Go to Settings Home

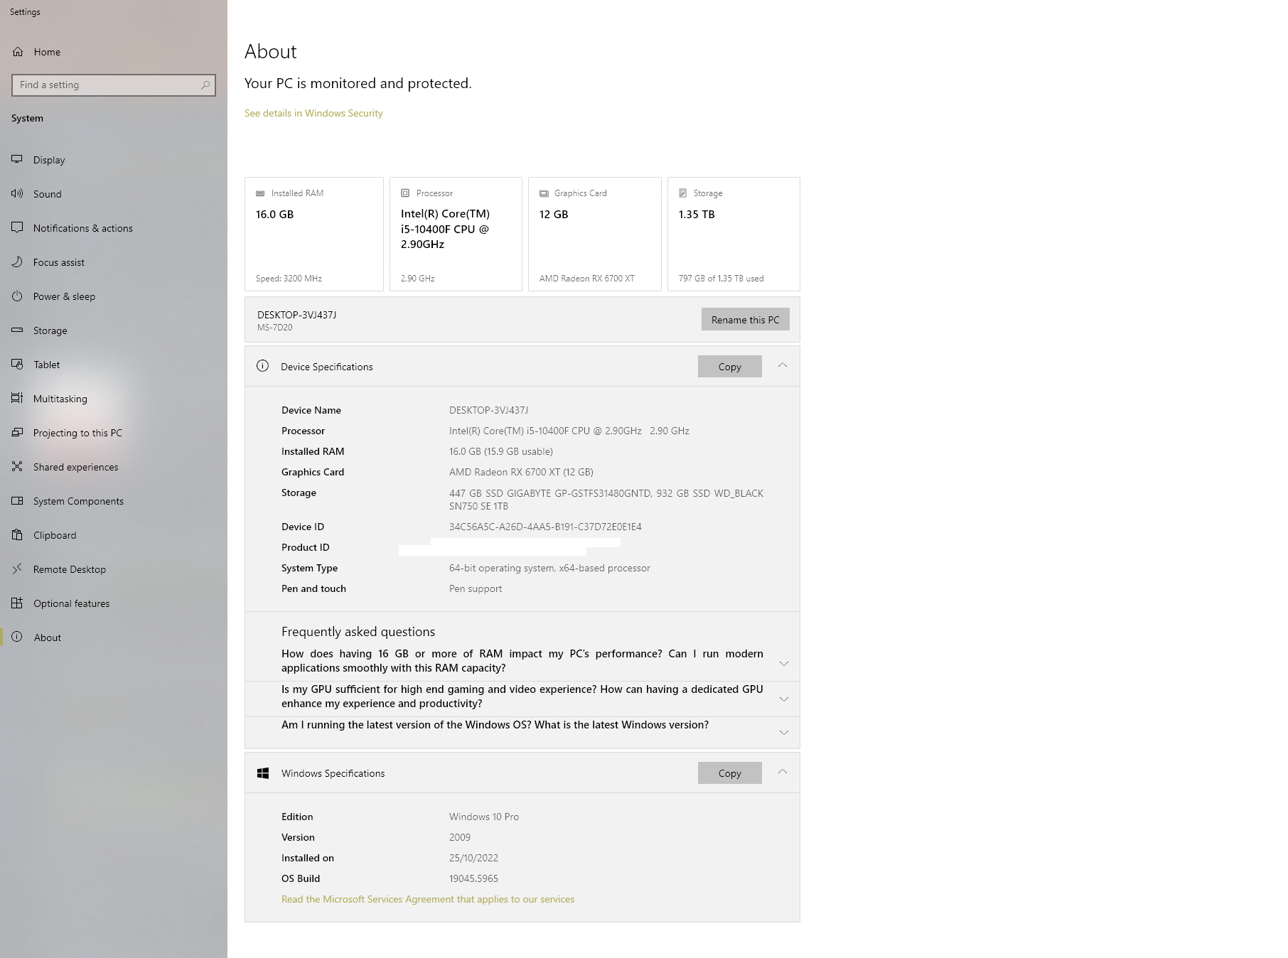pyautogui.click(x=114, y=52)
